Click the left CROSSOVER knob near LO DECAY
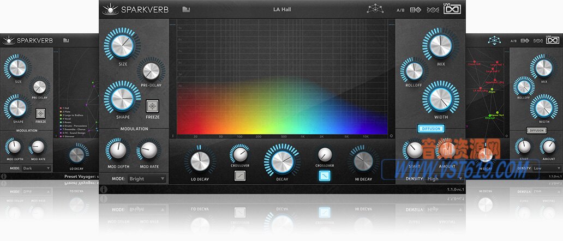Screen dimensions: 563x241 [x=240, y=154]
